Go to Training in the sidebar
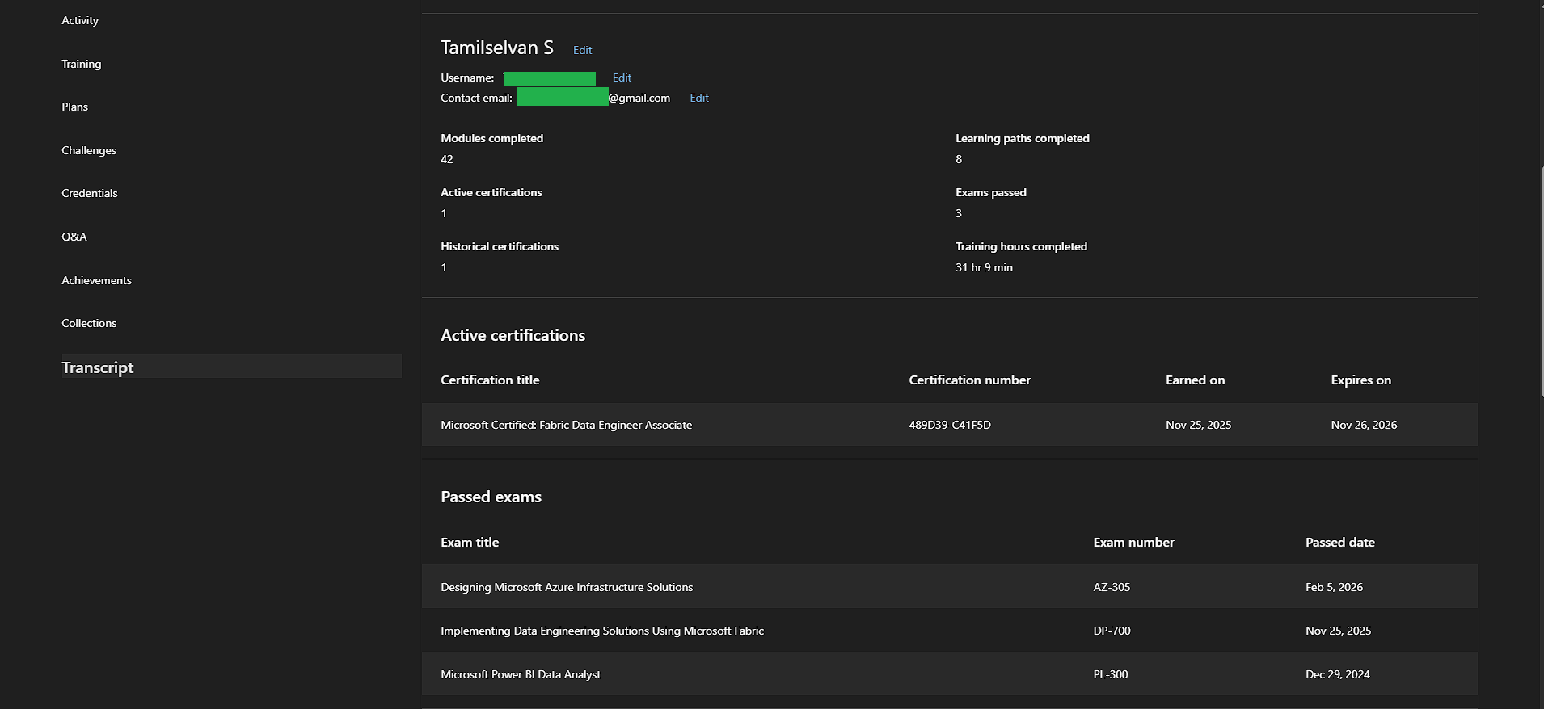The width and height of the screenshot is (1544, 709). (82, 64)
